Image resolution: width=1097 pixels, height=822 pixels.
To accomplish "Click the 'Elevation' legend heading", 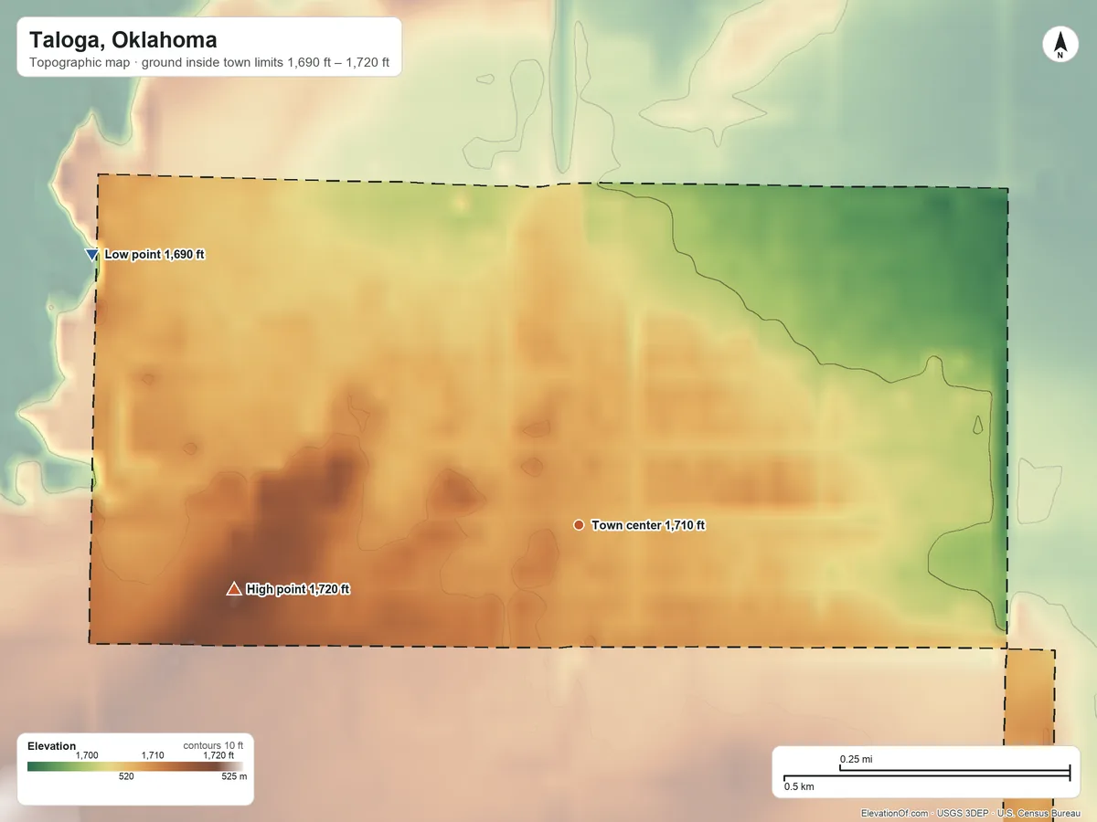I will pos(52,746).
